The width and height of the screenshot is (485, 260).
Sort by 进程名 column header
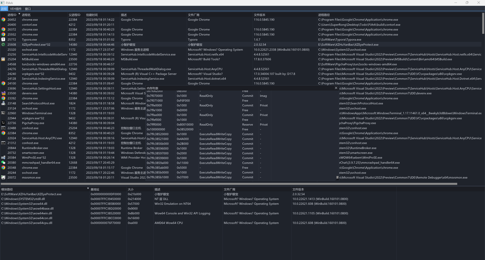(44, 15)
